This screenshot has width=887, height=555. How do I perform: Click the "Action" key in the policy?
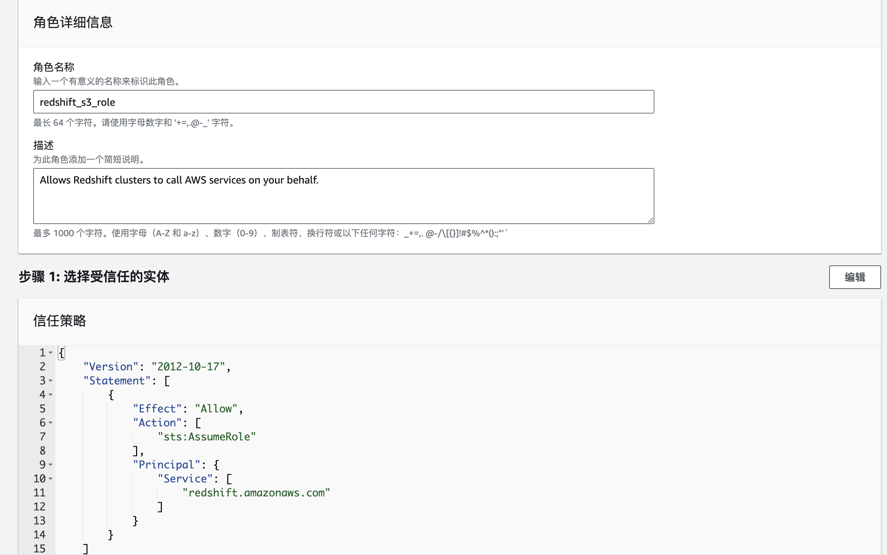coord(157,423)
